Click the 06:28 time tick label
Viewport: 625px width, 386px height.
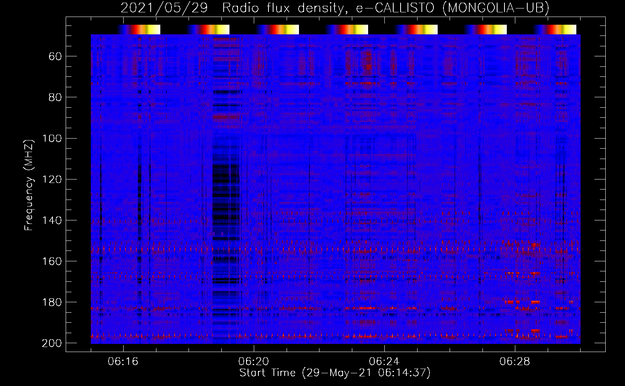[x=515, y=362]
